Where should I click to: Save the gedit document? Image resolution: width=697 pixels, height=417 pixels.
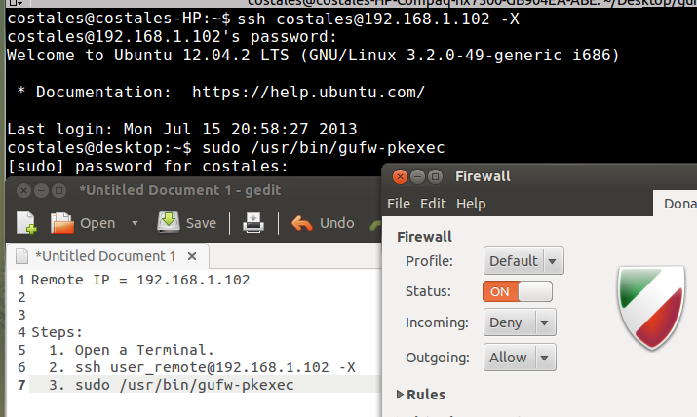pos(187,222)
